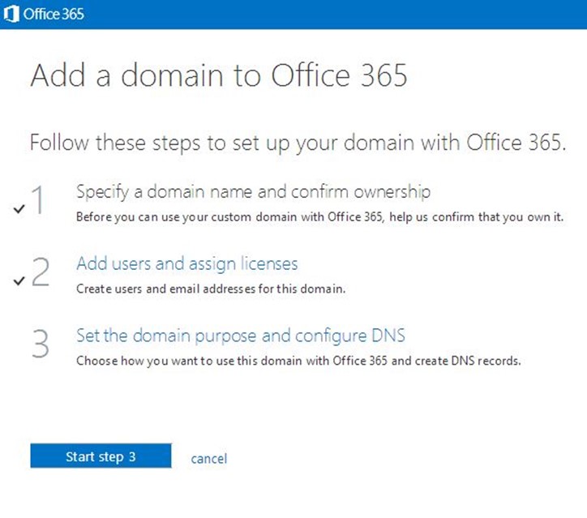
Task: Click the checkmark beside step 2
Action: 19,280
